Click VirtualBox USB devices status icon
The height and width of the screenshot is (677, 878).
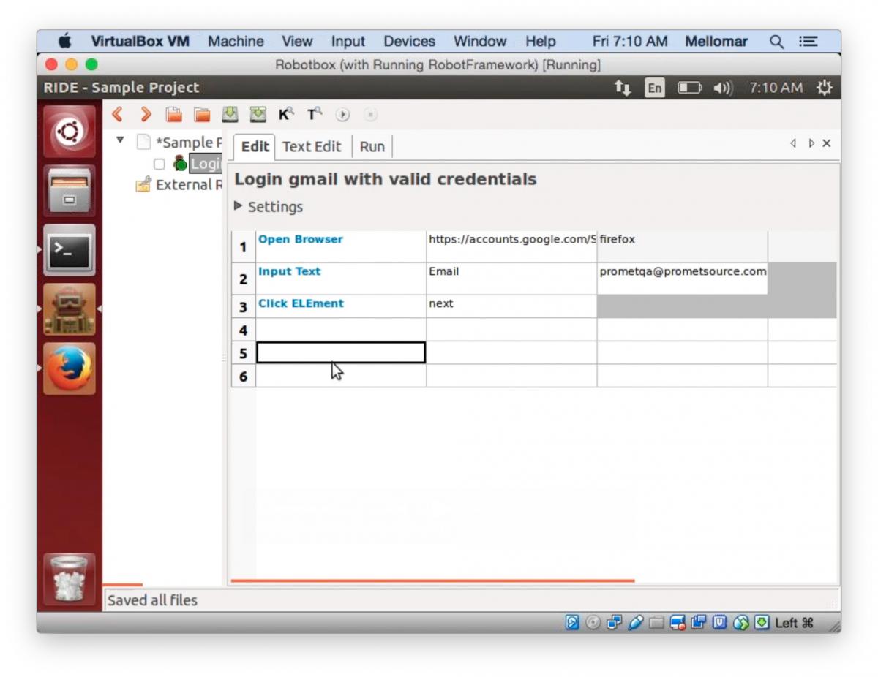pos(636,622)
